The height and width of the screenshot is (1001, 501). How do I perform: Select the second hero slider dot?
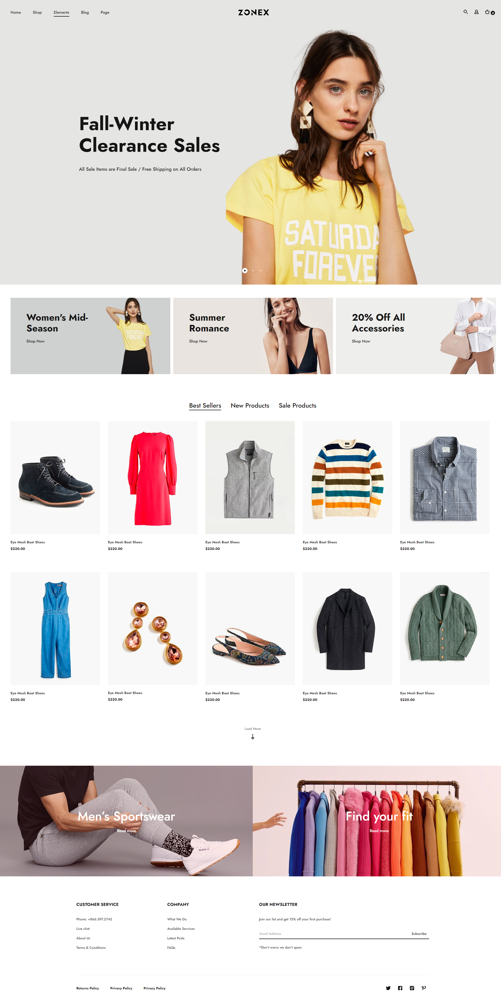(253, 270)
